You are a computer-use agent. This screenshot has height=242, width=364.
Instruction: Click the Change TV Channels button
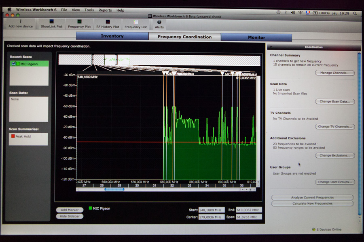click(x=335, y=127)
